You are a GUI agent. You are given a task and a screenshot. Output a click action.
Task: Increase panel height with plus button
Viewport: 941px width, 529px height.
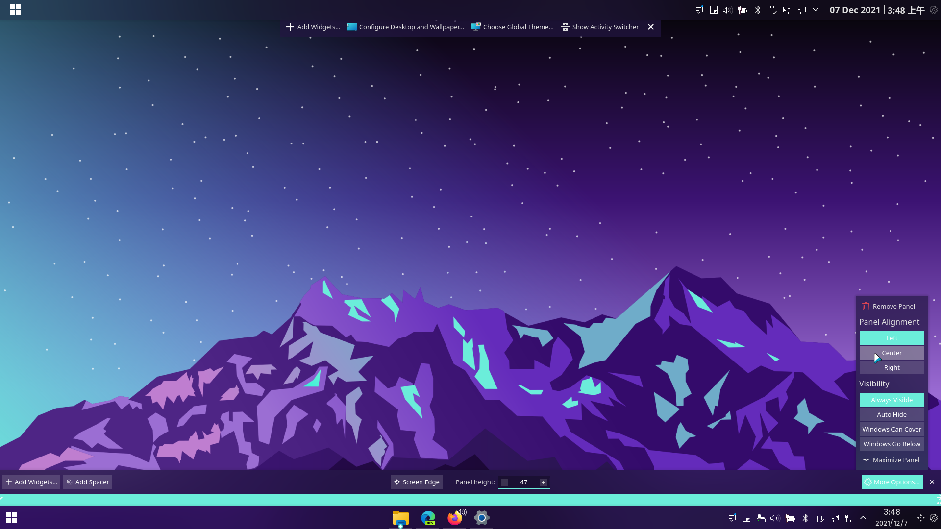pyautogui.click(x=543, y=482)
